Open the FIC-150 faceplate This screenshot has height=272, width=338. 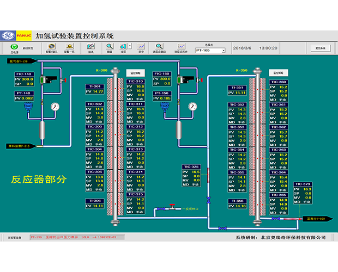point(162,79)
